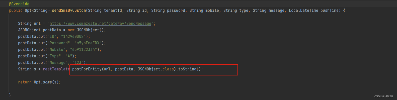
Task: Click the public keyword in method signature
Action: [x=16, y=11]
